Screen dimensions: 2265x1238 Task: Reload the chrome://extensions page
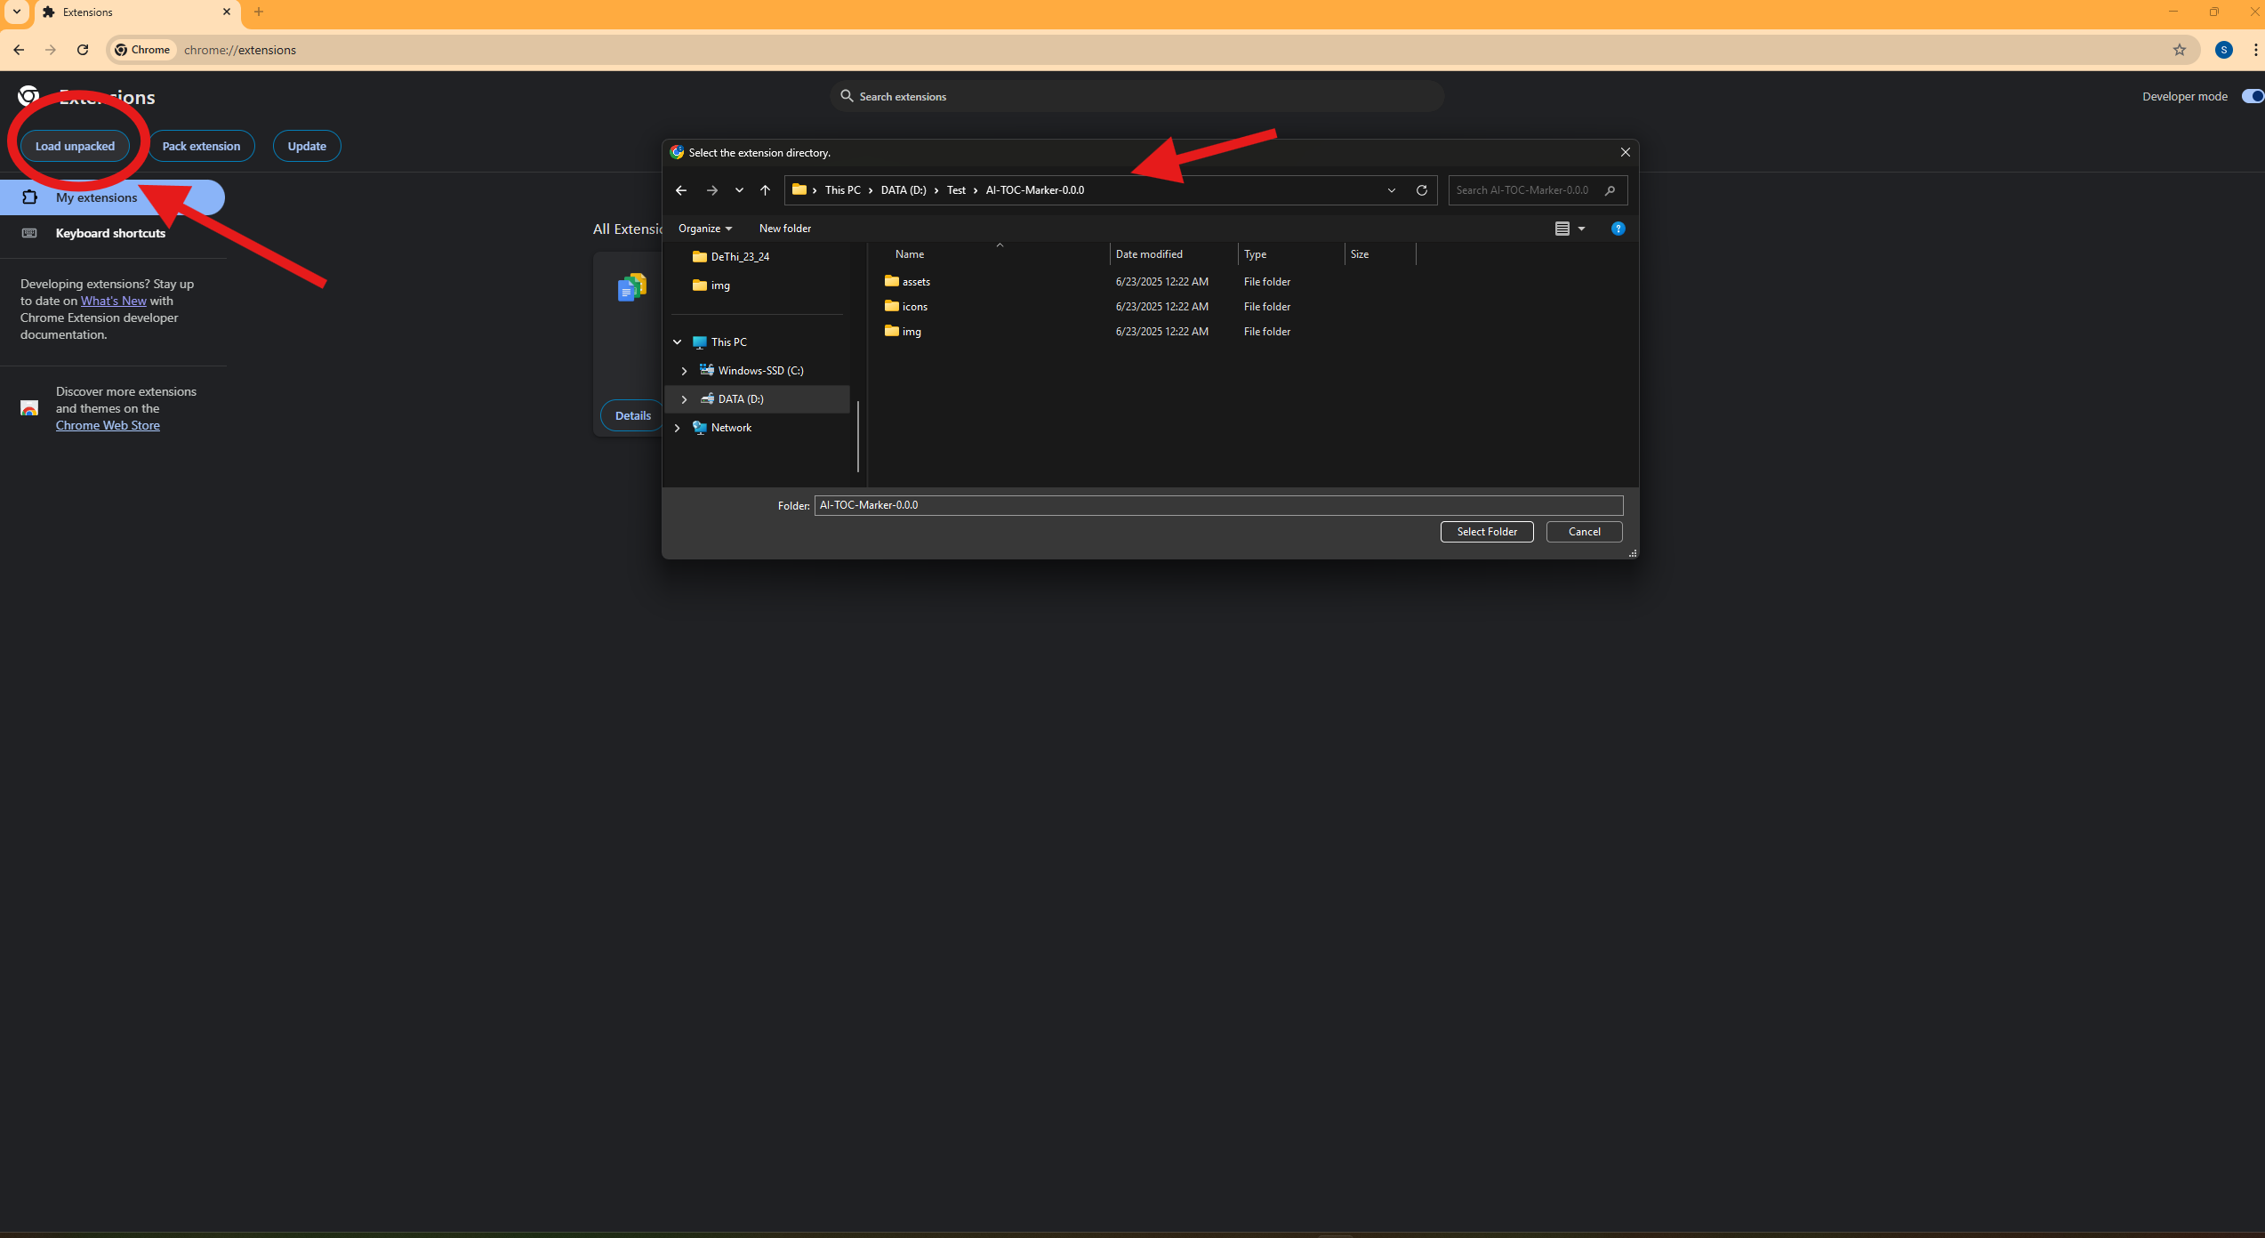coord(83,50)
